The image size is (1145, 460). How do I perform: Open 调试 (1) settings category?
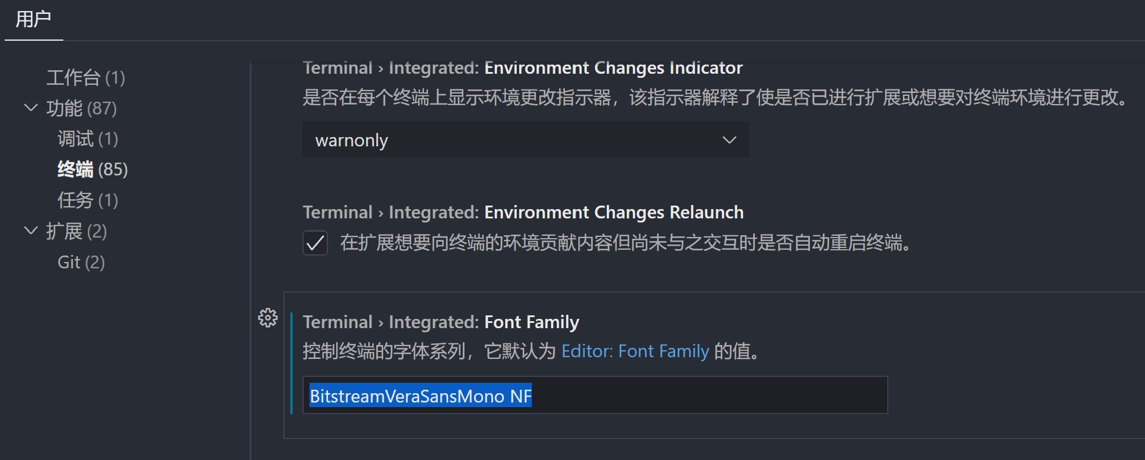88,139
